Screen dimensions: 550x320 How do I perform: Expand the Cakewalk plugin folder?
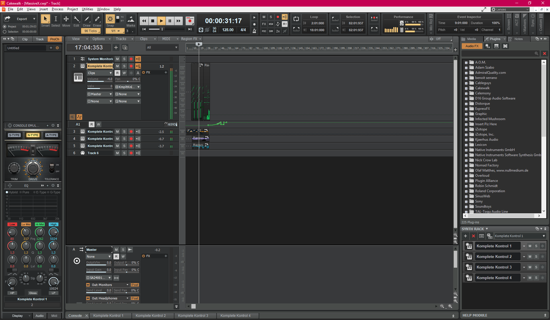(x=466, y=88)
